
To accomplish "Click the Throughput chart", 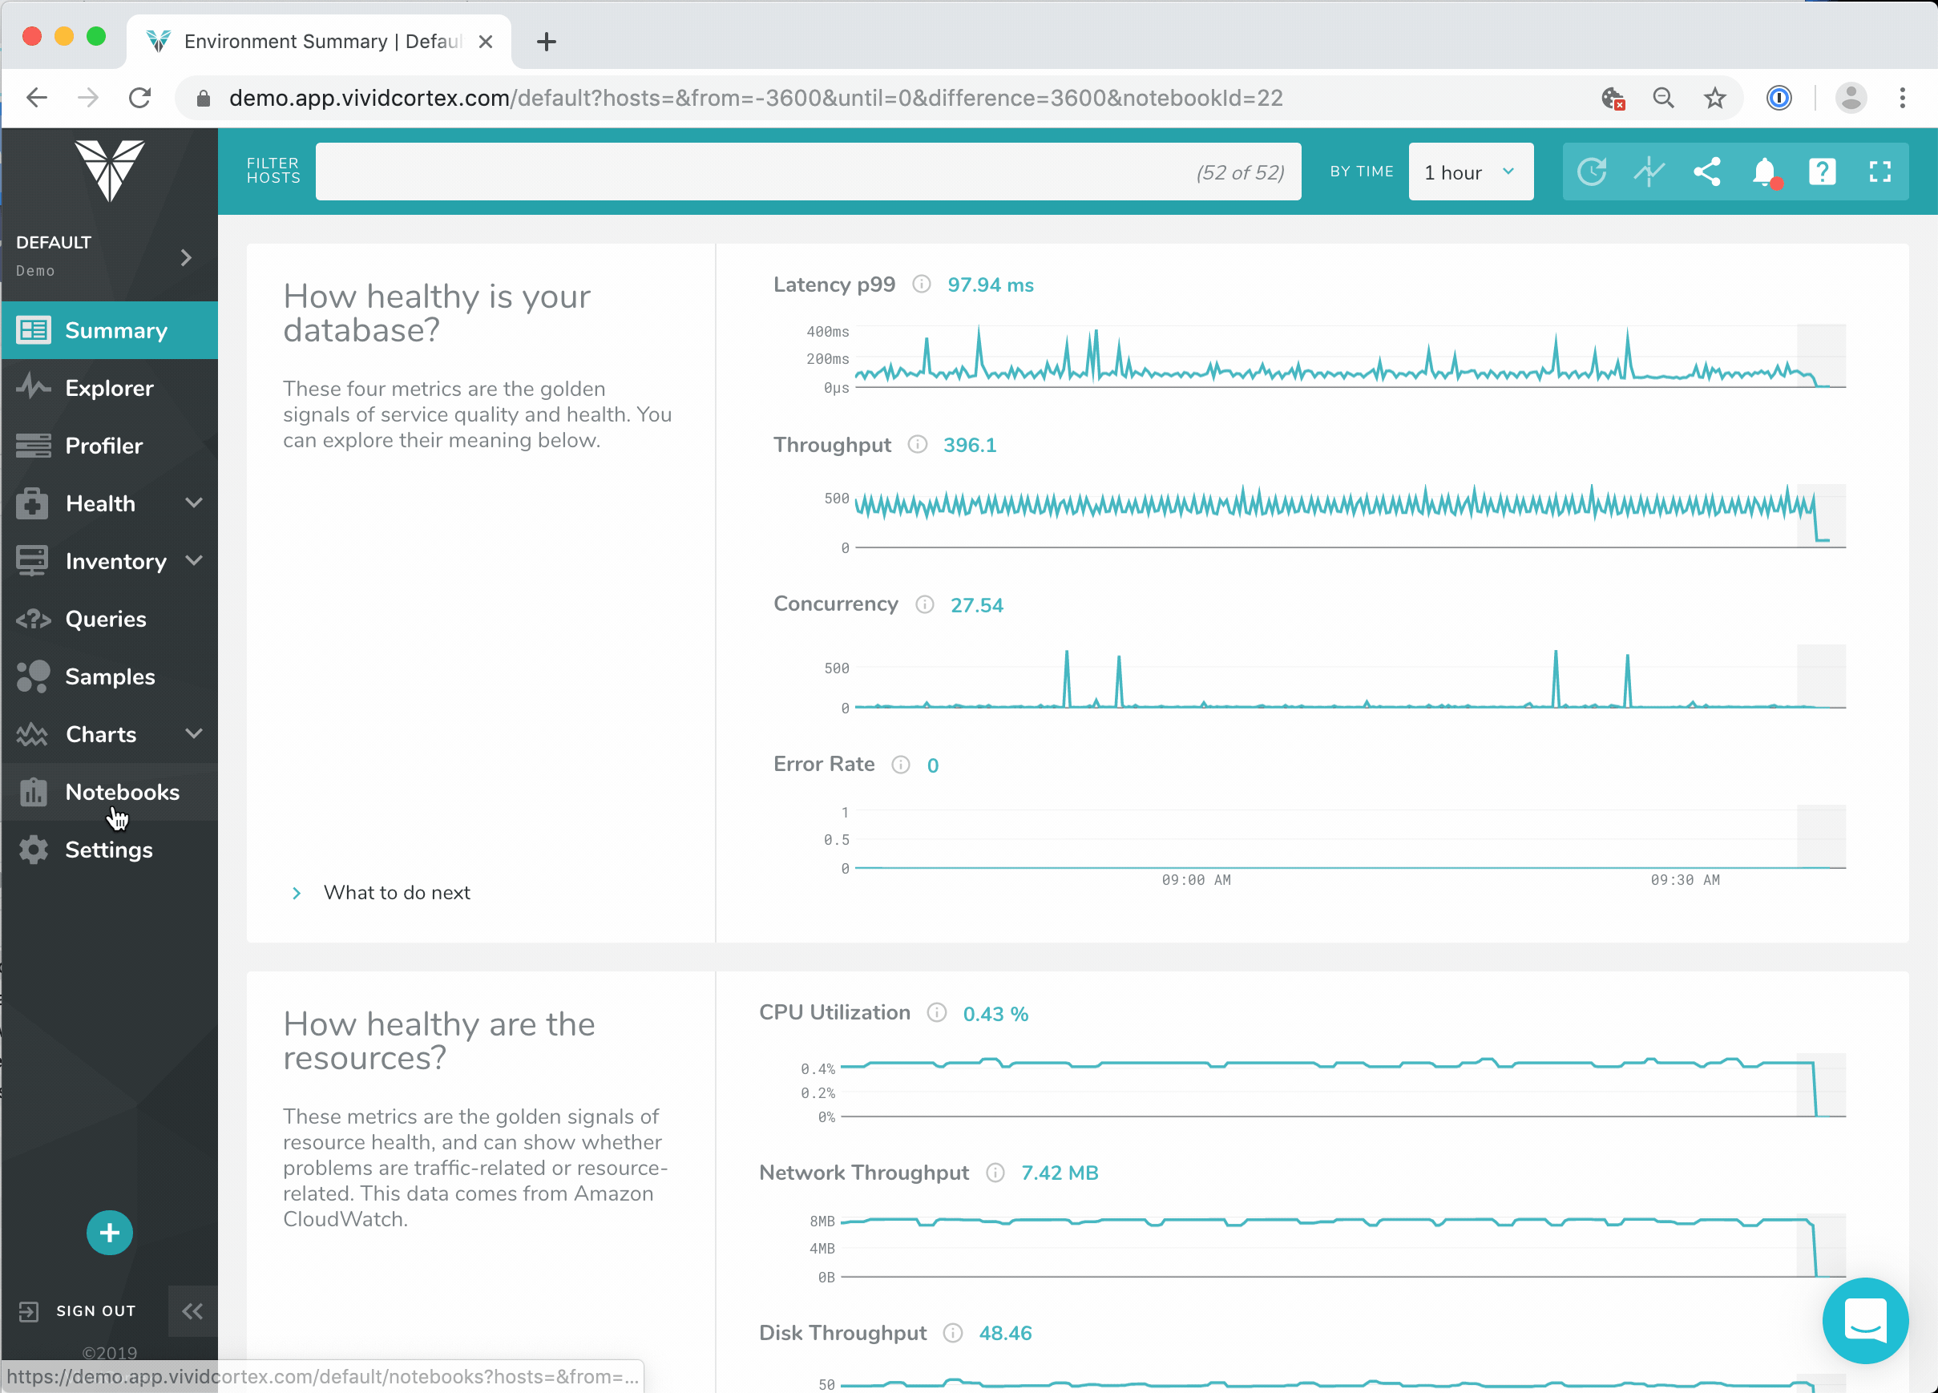I will (1350, 516).
